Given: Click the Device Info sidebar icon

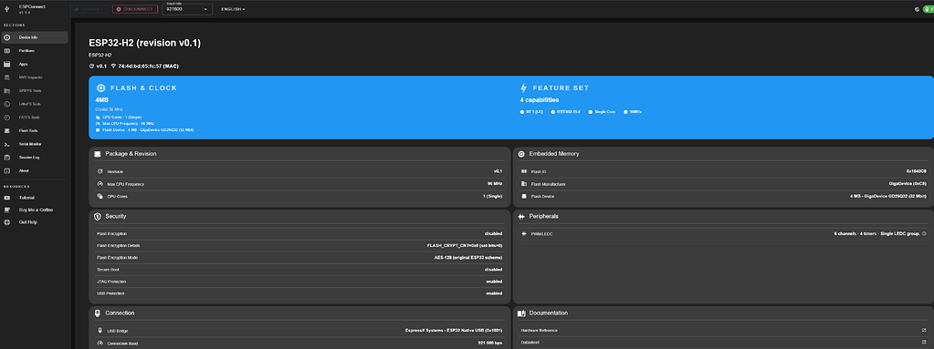Looking at the screenshot, I should pos(7,37).
